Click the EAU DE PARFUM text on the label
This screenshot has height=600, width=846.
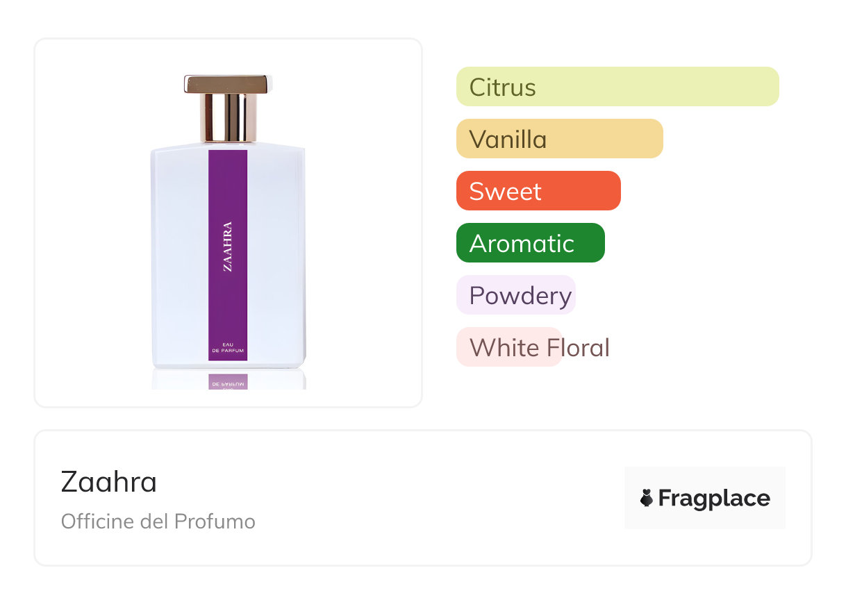tap(228, 349)
